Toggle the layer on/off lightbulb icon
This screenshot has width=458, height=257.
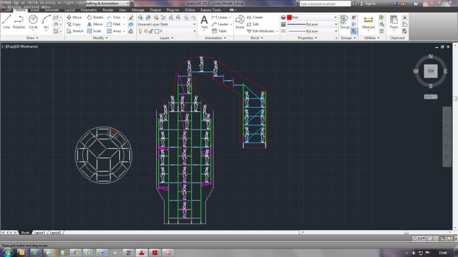pos(140,31)
